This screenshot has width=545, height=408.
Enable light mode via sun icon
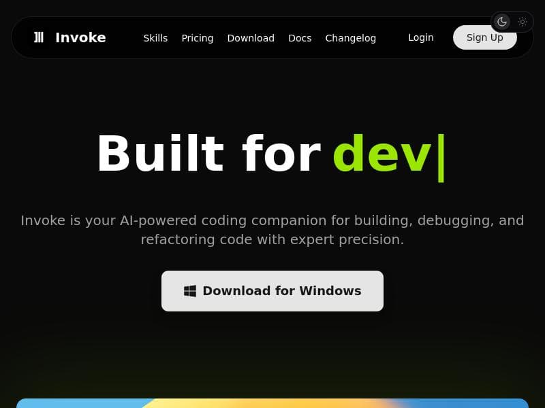click(523, 22)
